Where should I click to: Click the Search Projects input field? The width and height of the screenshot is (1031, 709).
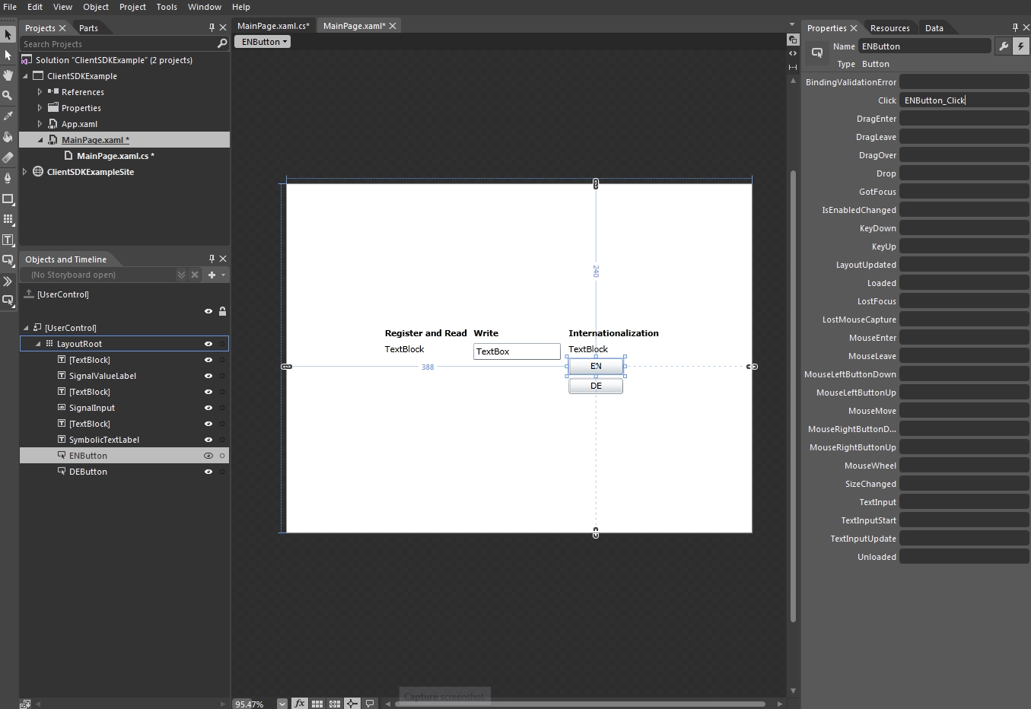tap(118, 44)
